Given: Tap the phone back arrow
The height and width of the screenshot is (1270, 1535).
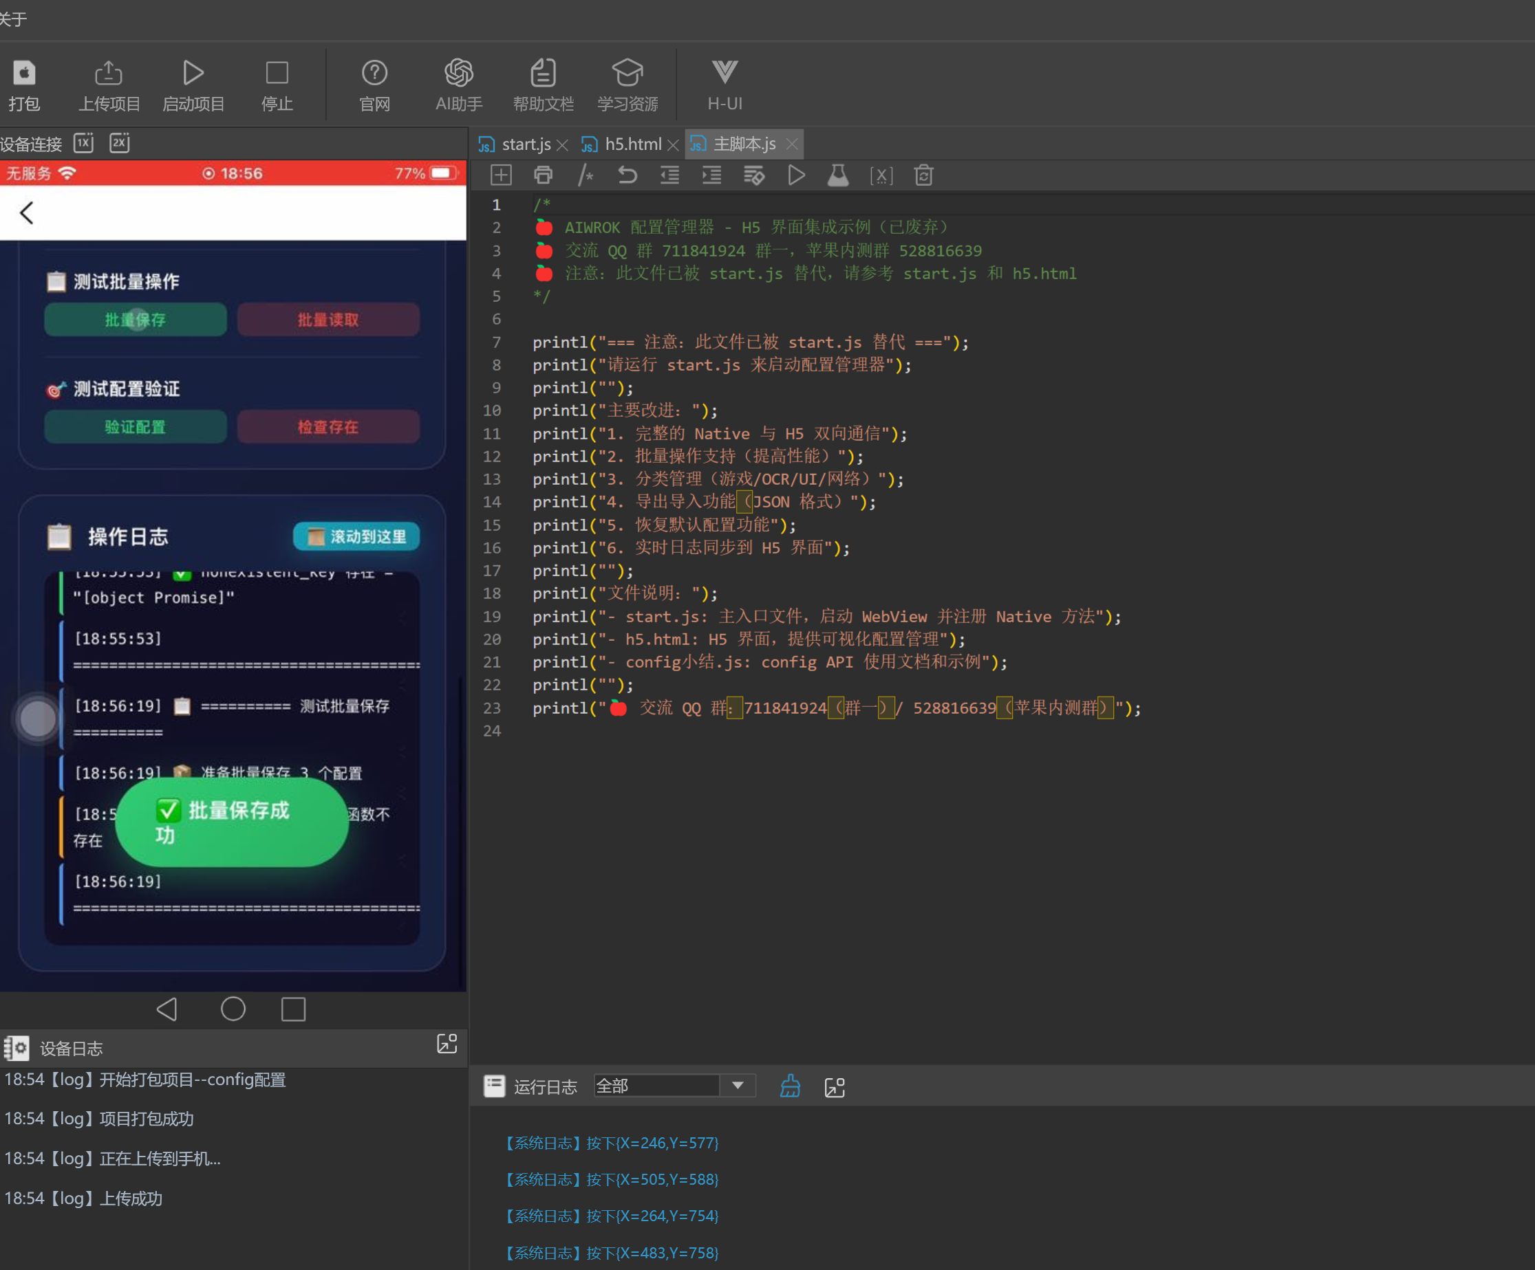Looking at the screenshot, I should tap(27, 212).
